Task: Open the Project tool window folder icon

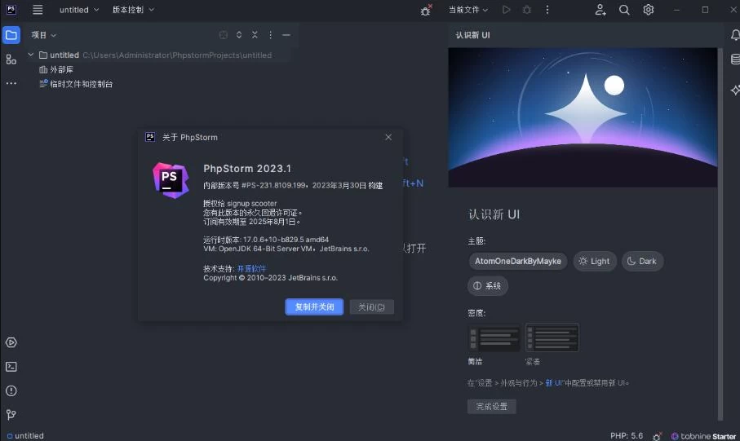Action: 11,35
